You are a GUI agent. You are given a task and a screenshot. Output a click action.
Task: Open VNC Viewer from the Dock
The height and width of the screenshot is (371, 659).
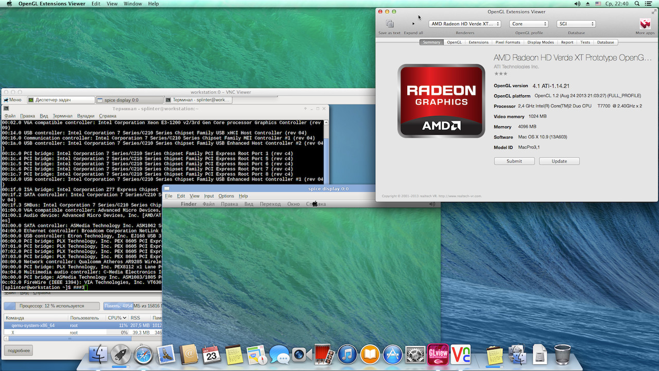click(x=461, y=355)
